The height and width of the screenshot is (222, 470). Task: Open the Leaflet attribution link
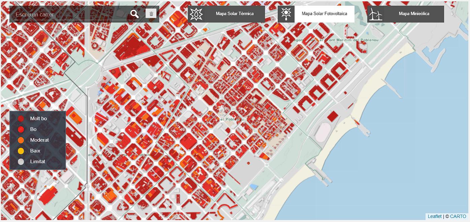[435, 216]
